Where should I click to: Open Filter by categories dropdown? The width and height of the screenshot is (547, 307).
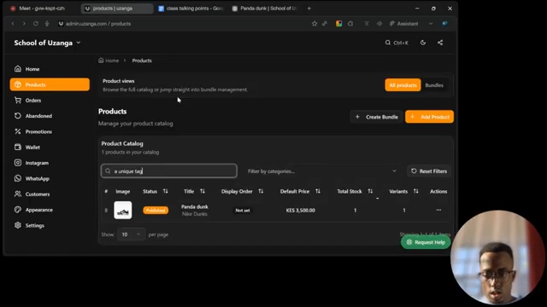point(322,171)
